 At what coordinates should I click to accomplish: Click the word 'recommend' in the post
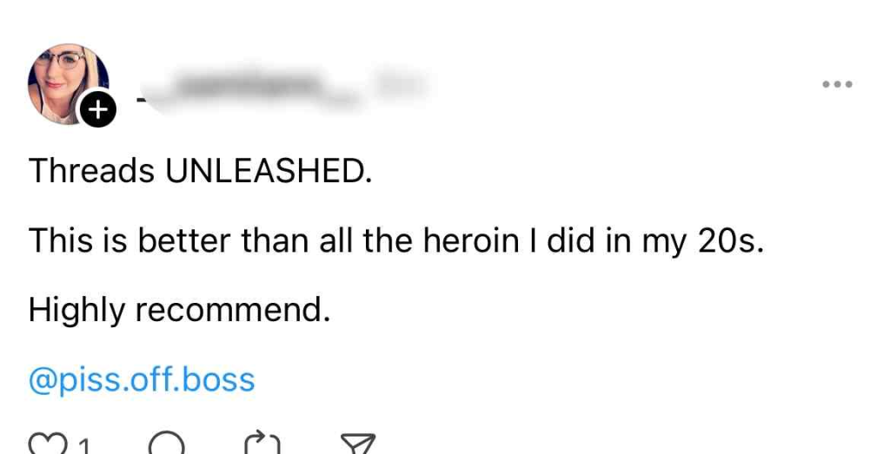pyautogui.click(x=232, y=309)
